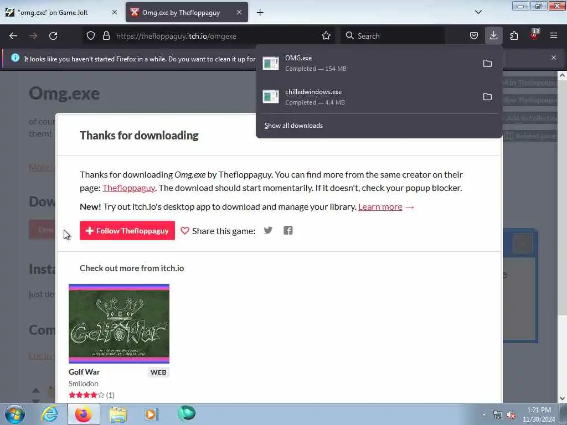Share the game on Facebook
The image size is (567, 425).
click(x=288, y=231)
